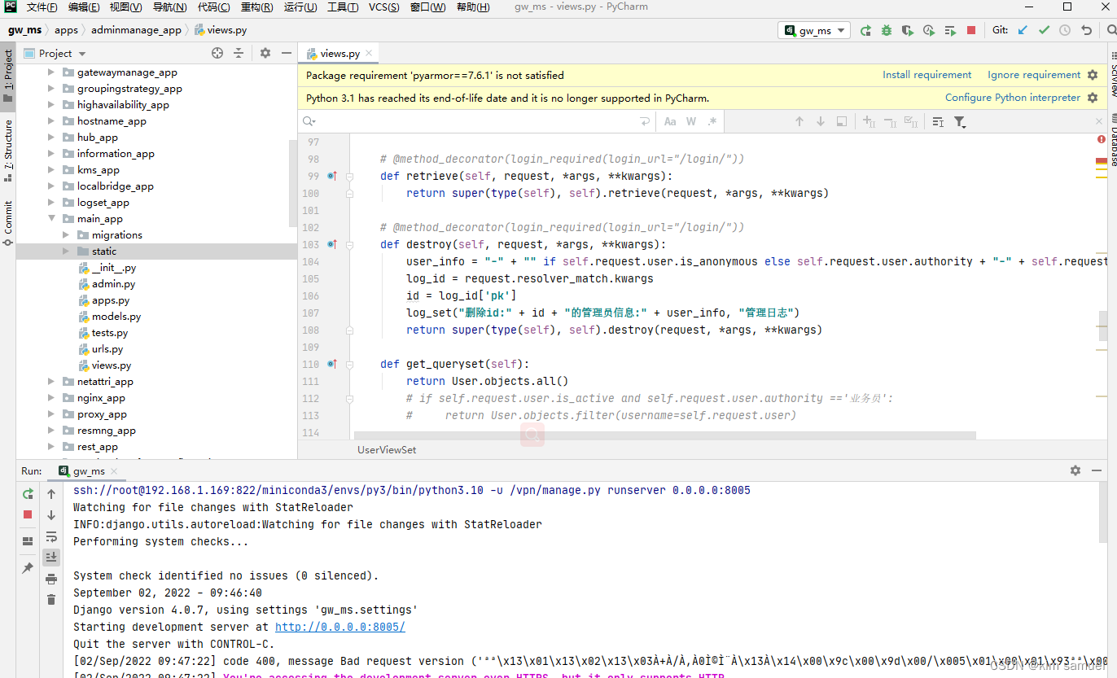1117x678 pixels.
Task: Run gw_ms with coverage
Action: click(x=907, y=30)
